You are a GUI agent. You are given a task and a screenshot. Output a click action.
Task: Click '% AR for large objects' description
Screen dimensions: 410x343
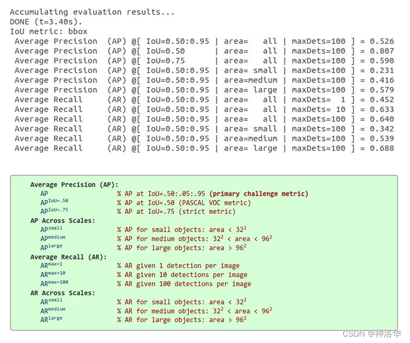pyautogui.click(x=182, y=320)
